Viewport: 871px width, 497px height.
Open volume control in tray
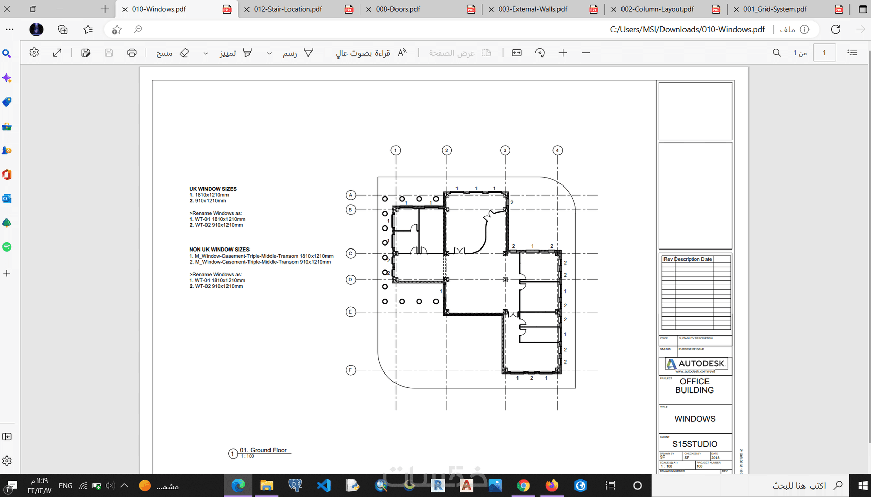point(110,485)
